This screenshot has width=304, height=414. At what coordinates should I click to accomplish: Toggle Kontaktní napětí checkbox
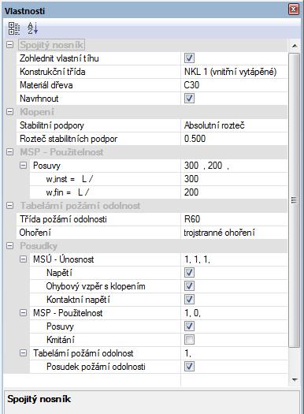tap(189, 300)
